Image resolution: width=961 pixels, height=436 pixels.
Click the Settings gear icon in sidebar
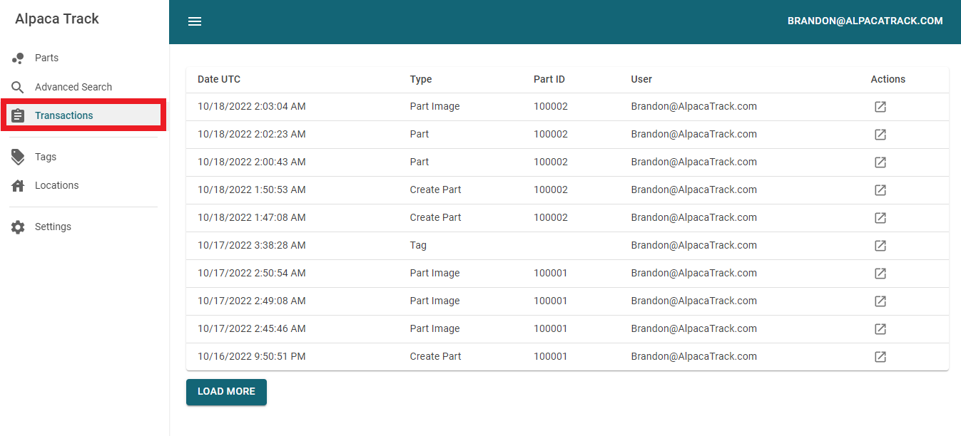pyautogui.click(x=19, y=227)
